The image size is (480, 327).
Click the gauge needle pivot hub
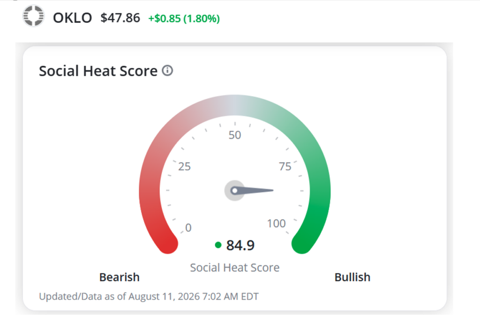[235, 191]
